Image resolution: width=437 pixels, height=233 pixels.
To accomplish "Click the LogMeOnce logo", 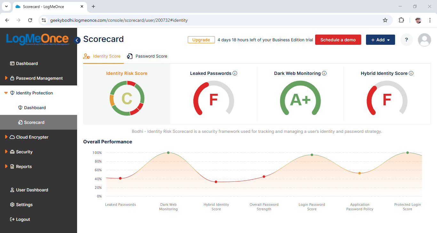I will (37, 40).
